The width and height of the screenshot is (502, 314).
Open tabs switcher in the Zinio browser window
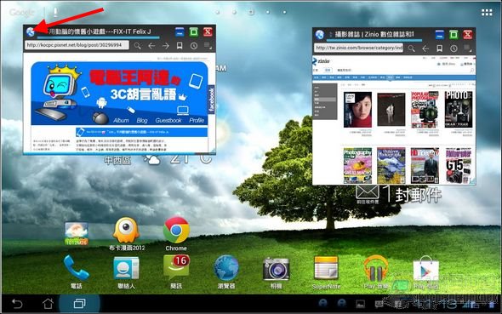[x=468, y=49]
